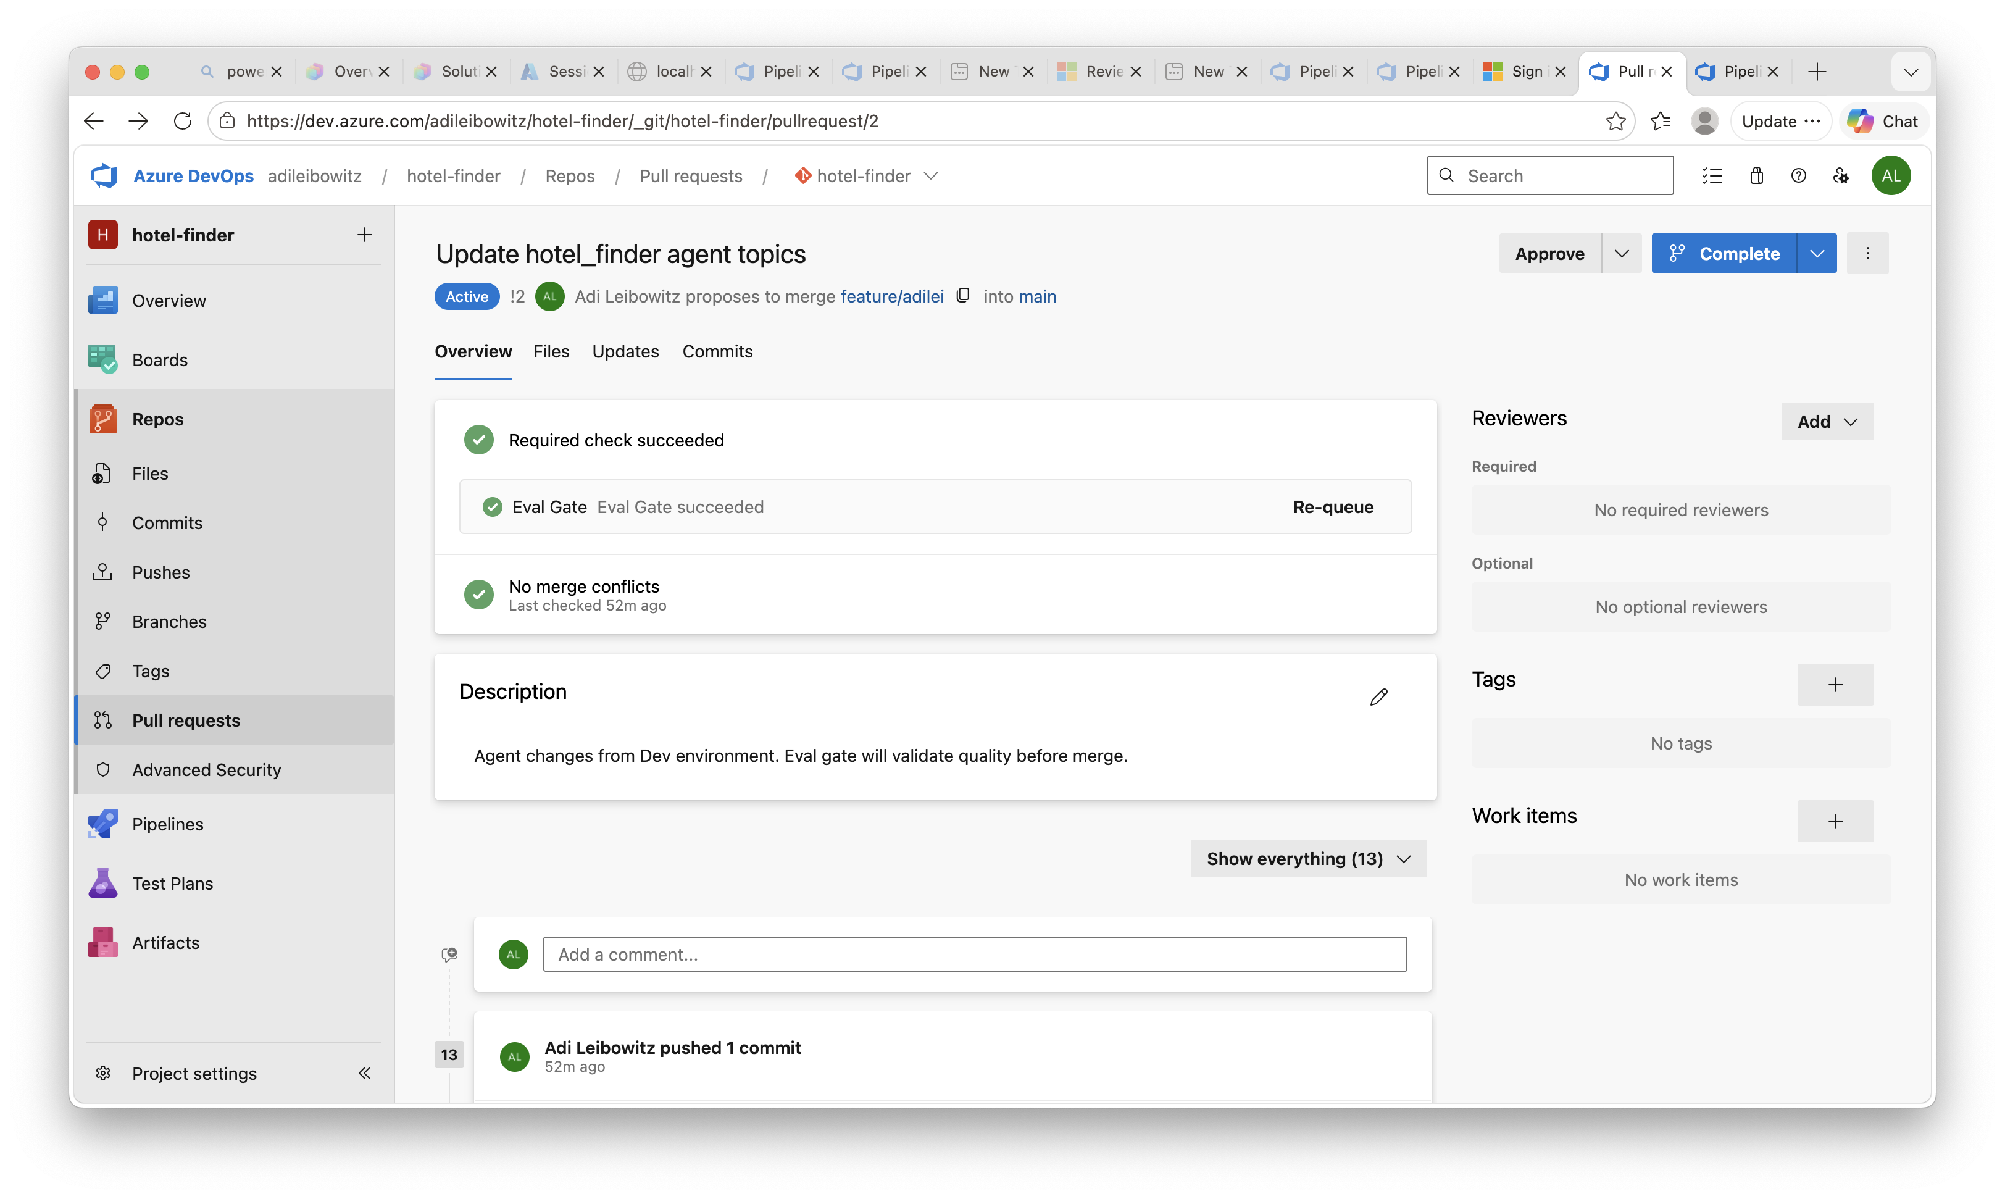Switch to the Files tab

(x=551, y=351)
